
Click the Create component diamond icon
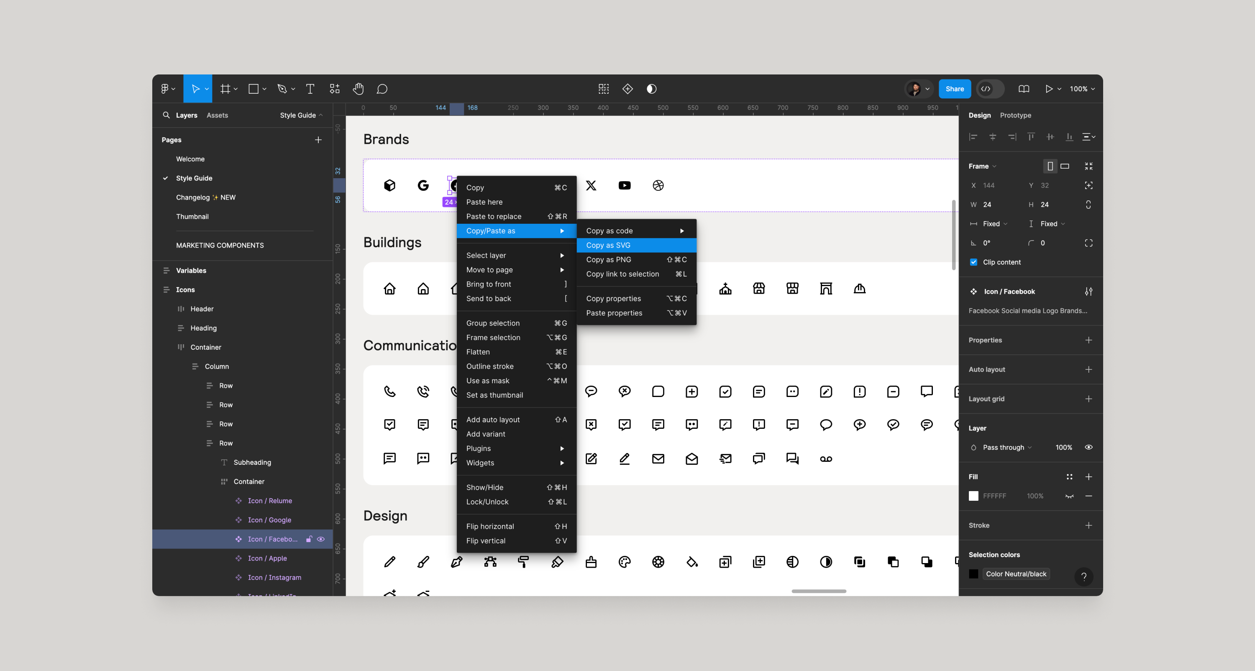tap(627, 89)
